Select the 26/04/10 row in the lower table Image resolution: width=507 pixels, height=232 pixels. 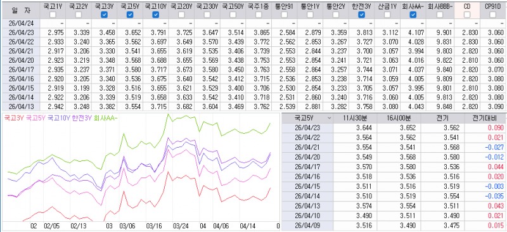[x=394, y=216]
